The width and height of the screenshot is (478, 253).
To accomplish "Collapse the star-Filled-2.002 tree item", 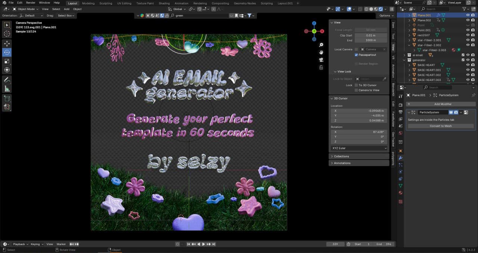I will (x=409, y=45).
